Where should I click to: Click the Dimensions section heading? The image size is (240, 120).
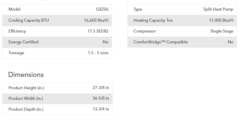point(26,75)
